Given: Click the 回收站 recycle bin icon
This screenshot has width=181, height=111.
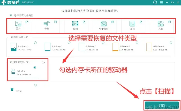Looking at the screenshot, I should tap(12, 89).
